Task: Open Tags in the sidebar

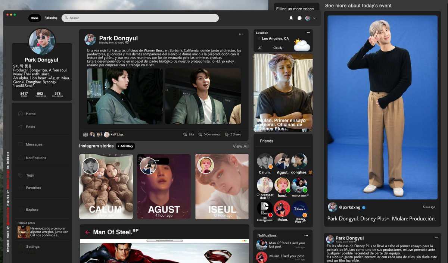Action: (30, 175)
